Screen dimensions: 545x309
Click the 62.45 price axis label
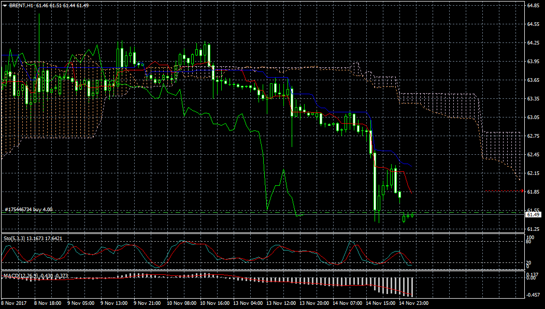(534, 155)
